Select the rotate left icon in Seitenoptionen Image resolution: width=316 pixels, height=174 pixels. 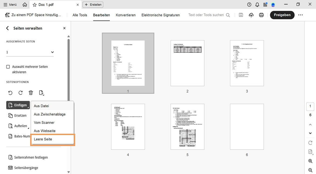coord(10,93)
